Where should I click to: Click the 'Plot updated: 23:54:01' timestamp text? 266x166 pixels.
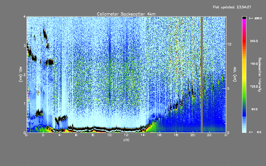[x=232, y=7]
